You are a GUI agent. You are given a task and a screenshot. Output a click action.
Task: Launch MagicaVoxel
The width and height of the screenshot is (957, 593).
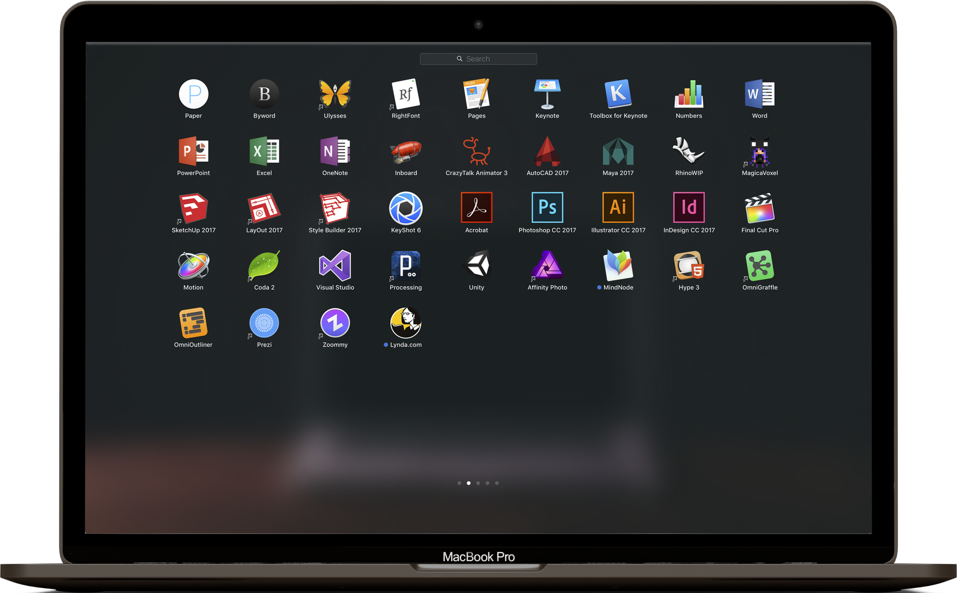coord(759,152)
